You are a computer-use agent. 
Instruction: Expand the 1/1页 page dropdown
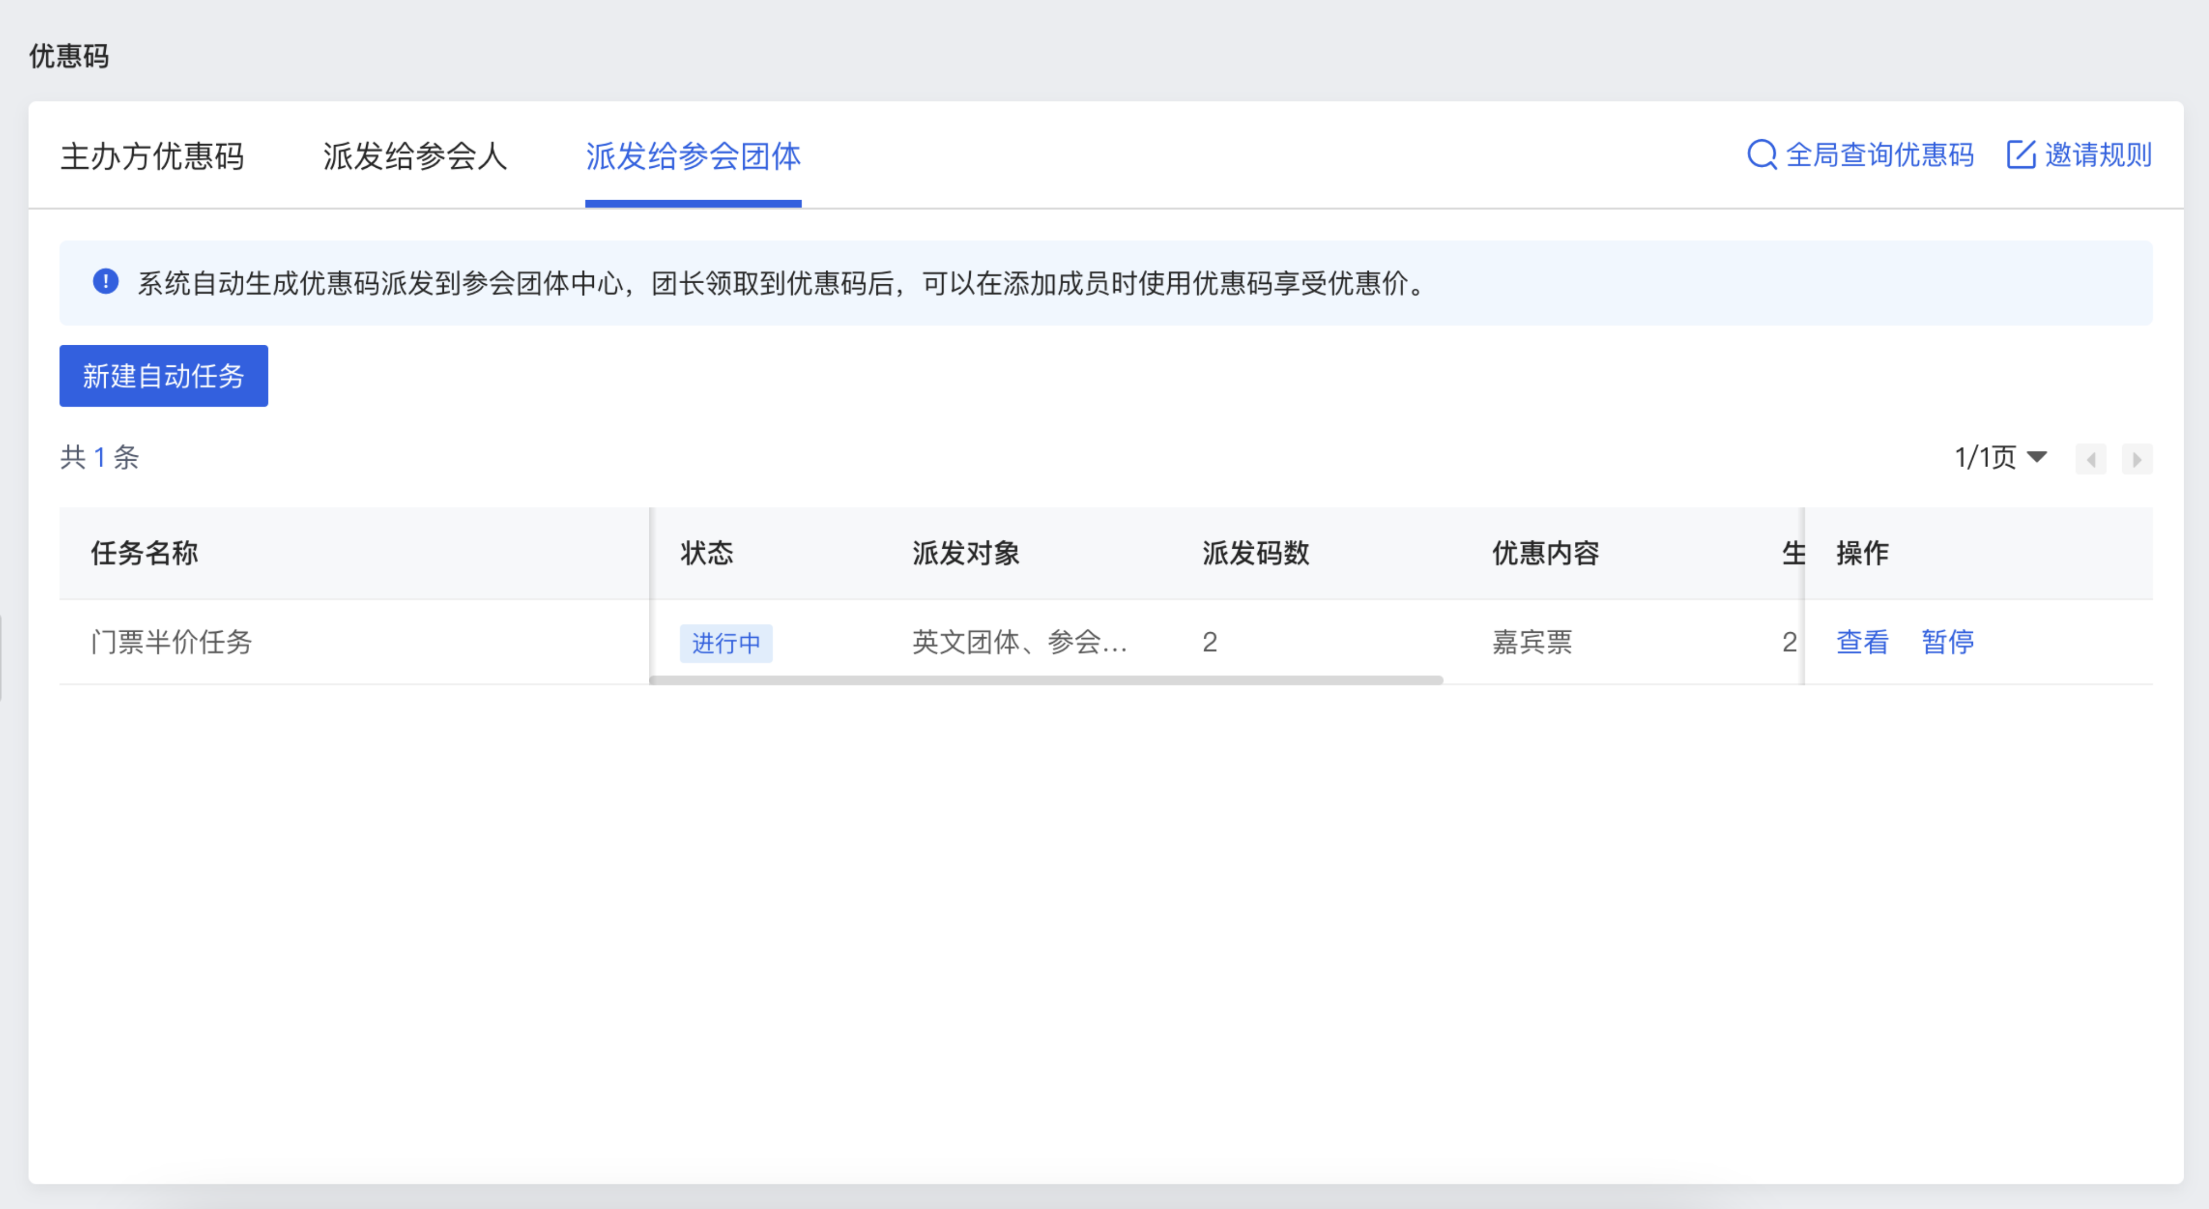(2000, 457)
